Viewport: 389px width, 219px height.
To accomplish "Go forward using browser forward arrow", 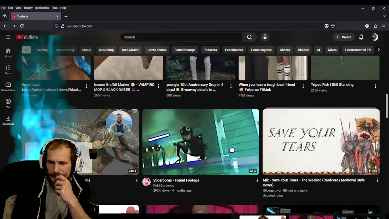I will click(13, 26).
